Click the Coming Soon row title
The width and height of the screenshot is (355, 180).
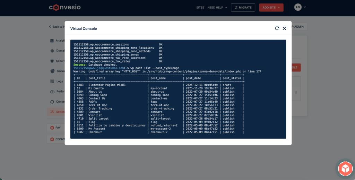97,95
